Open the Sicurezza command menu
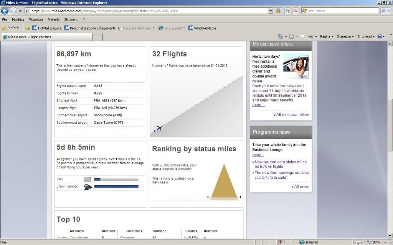The width and height of the screenshot is (393, 245). coord(345,36)
